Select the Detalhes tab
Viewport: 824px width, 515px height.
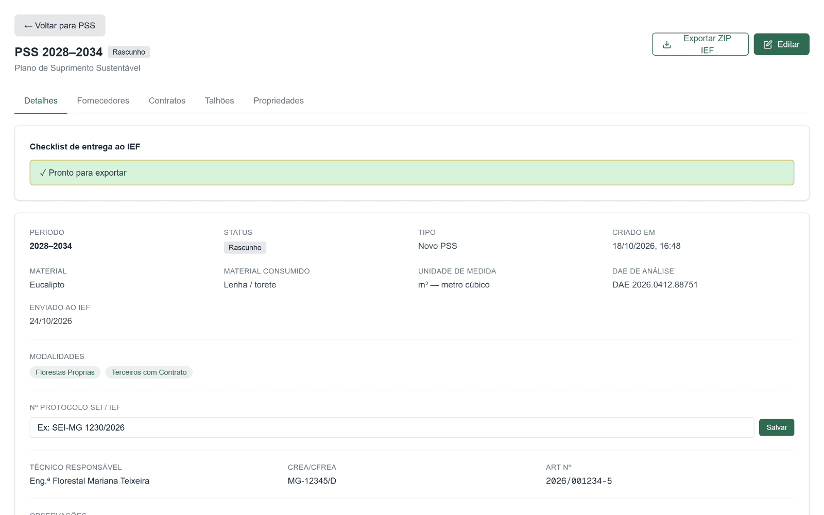pos(41,100)
